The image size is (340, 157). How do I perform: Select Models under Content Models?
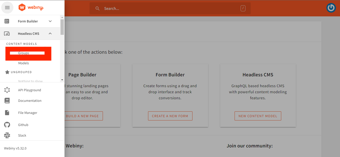tap(23, 63)
